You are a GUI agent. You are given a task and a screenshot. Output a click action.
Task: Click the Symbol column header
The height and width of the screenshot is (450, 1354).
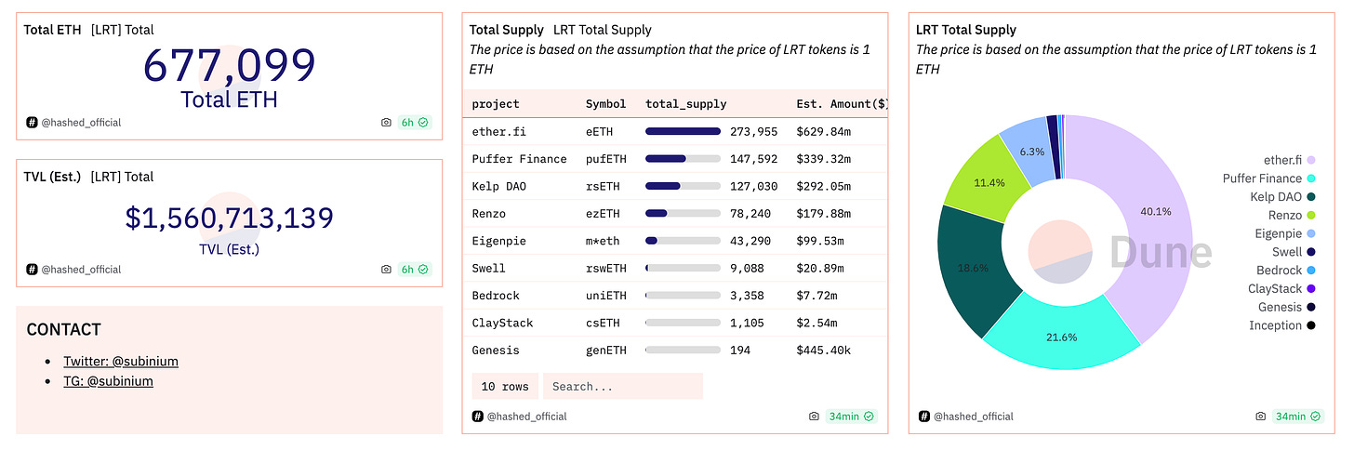tap(605, 104)
